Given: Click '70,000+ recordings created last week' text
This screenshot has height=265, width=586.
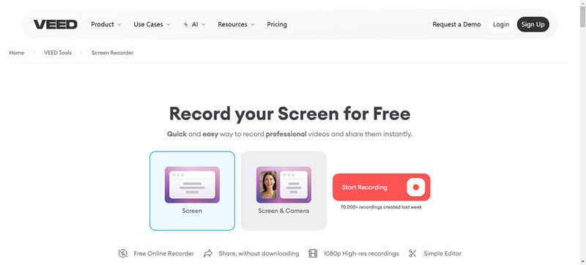Looking at the screenshot, I should click(381, 207).
